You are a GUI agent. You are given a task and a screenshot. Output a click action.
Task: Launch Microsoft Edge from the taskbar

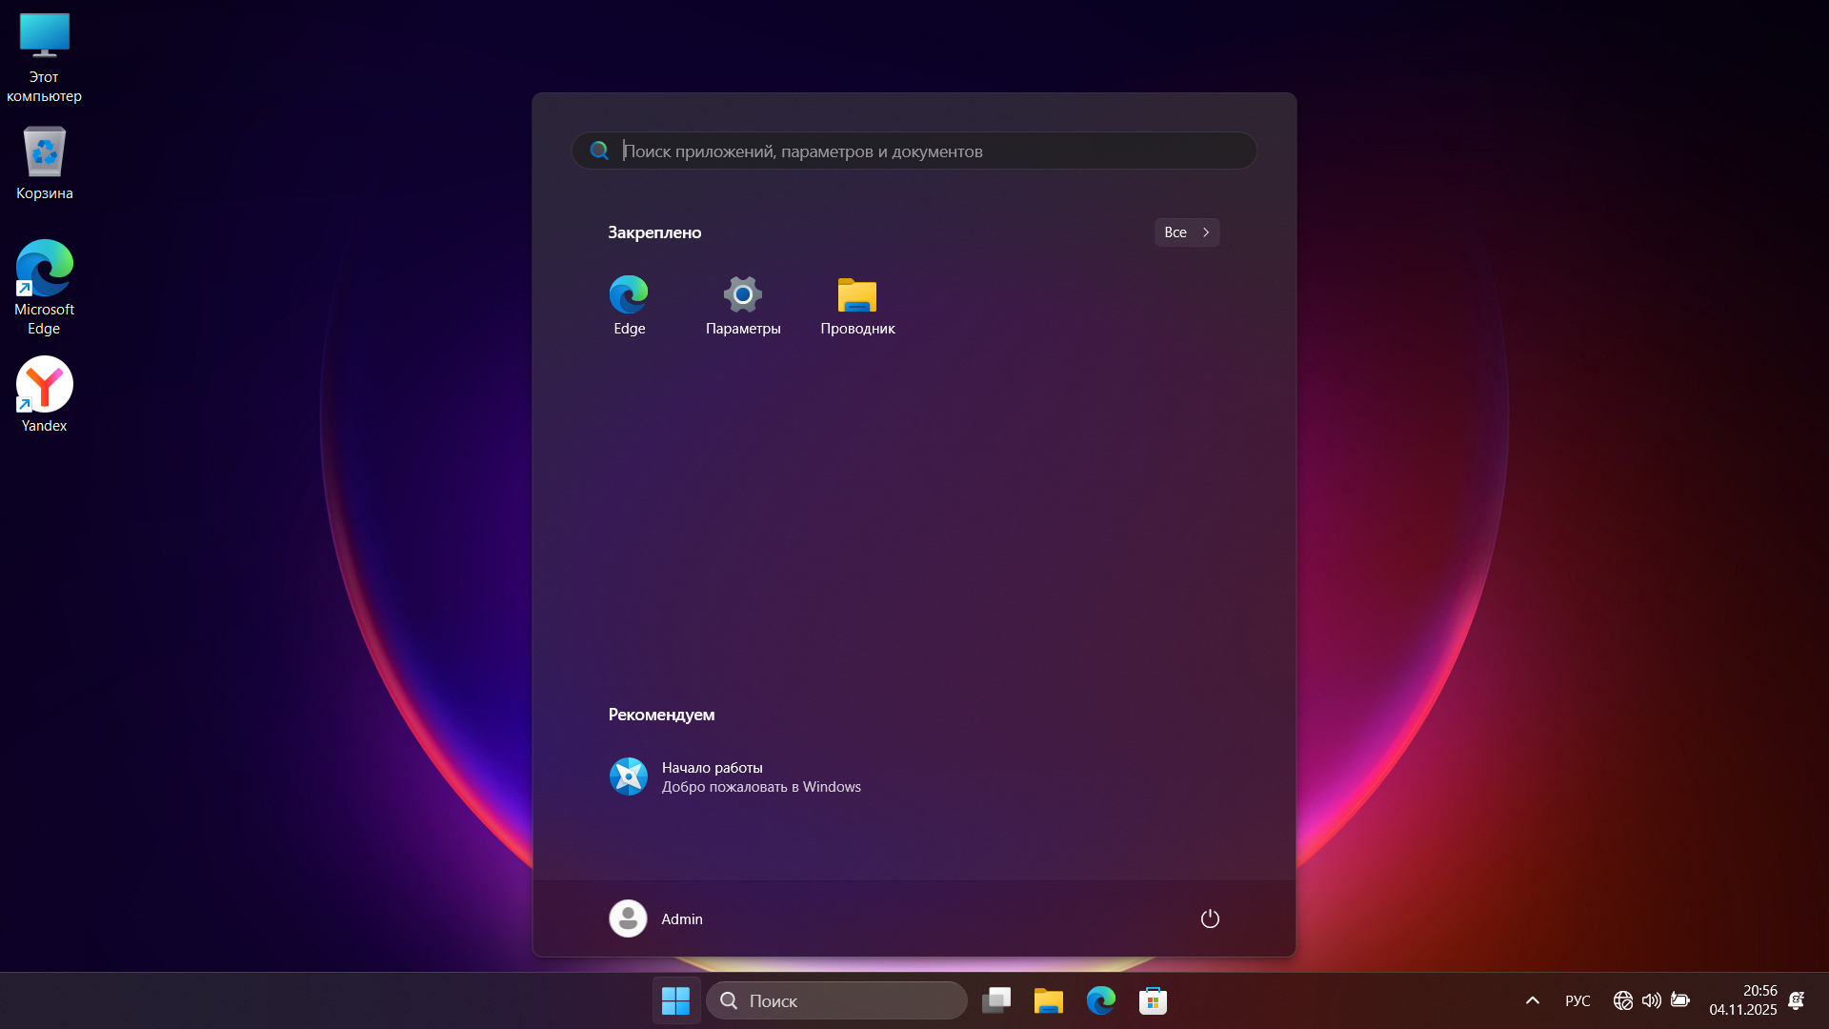(x=1101, y=1000)
